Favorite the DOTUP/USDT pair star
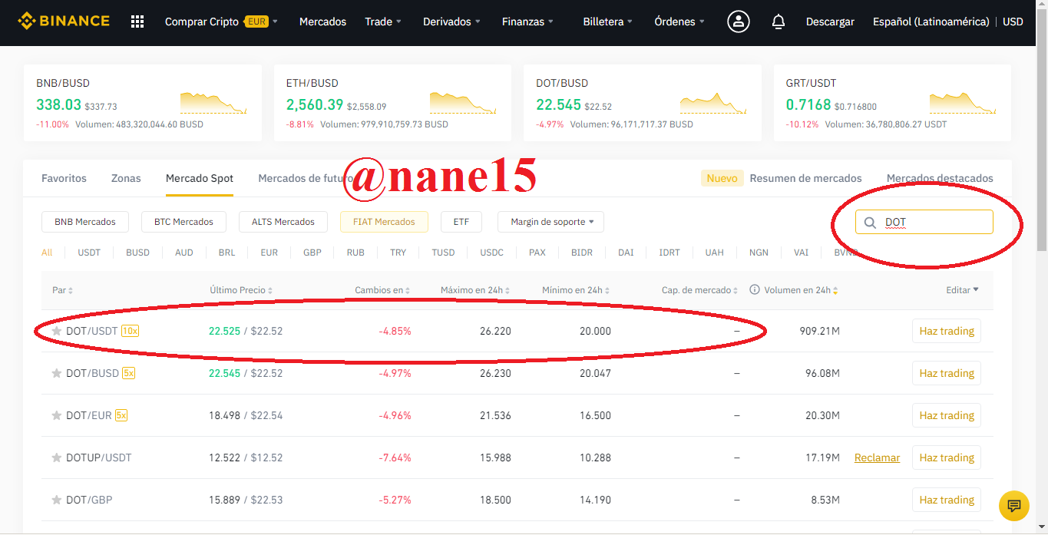This screenshot has height=535, width=1048. click(x=56, y=457)
